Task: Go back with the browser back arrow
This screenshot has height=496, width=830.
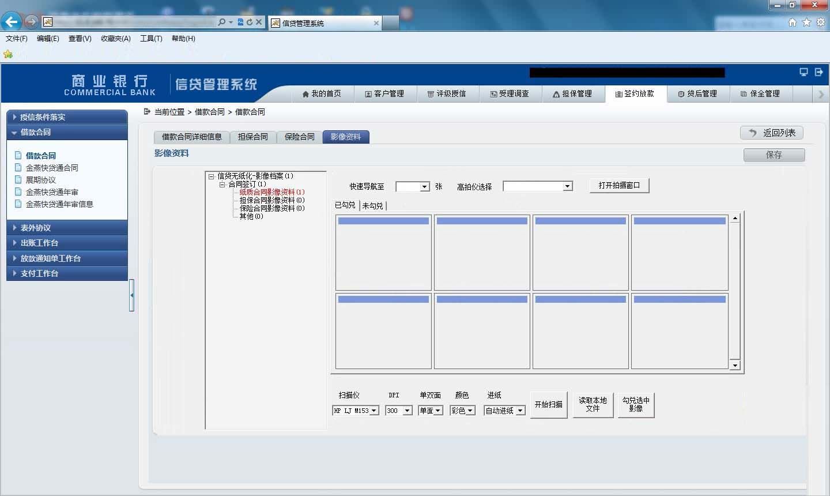Action: [11, 22]
